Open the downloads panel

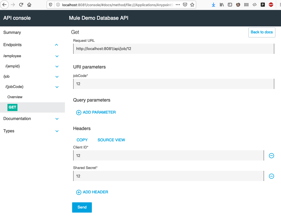[214, 5]
